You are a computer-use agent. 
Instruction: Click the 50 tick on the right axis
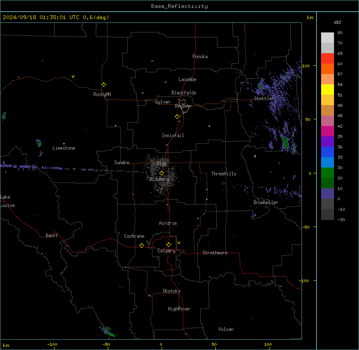308,119
